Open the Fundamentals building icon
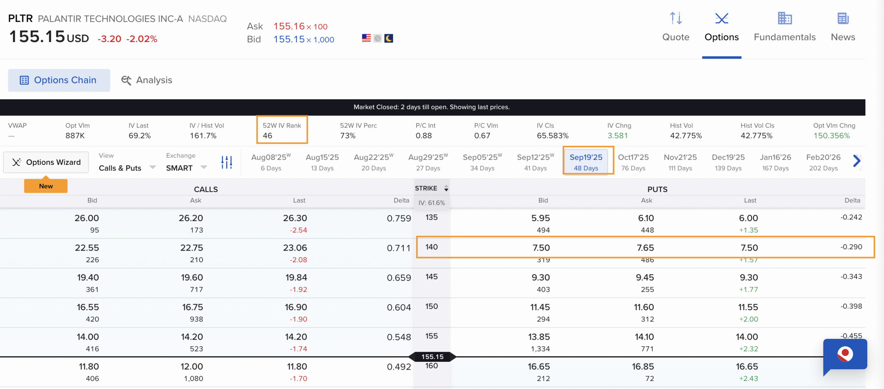Screen dimensions: 884x389 [784, 18]
